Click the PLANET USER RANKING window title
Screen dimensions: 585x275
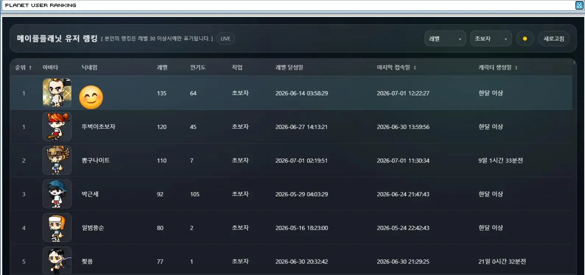[40, 5]
